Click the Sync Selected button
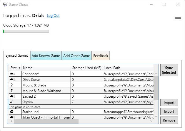Image resolution: width=185 pixels, height=131 pixels. [169, 70]
